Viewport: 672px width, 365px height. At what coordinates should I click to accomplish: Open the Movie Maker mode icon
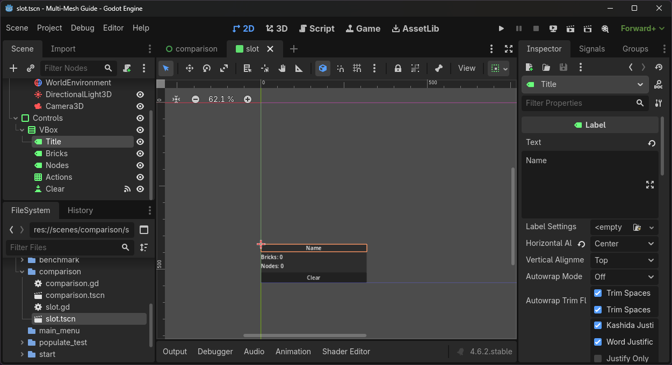click(x=605, y=28)
